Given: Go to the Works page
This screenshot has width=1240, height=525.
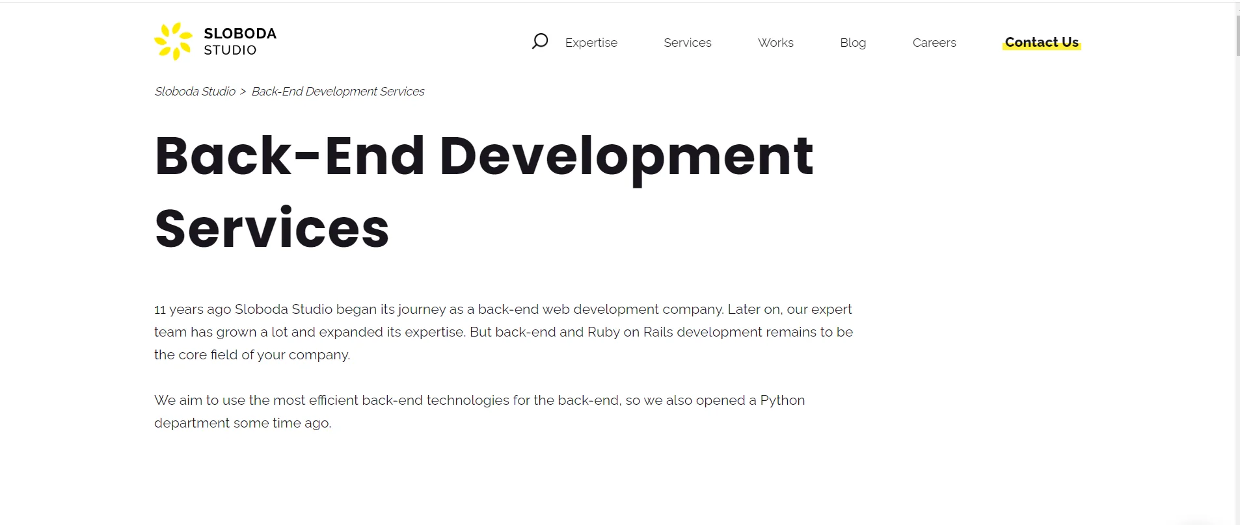Looking at the screenshot, I should pos(775,42).
